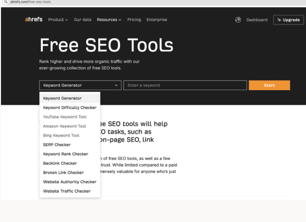The image size is (306, 222).
Task: Select Keyword Difficulty Checker option
Action: (x=70, y=108)
